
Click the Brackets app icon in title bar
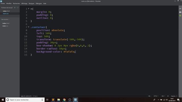(1, 1)
